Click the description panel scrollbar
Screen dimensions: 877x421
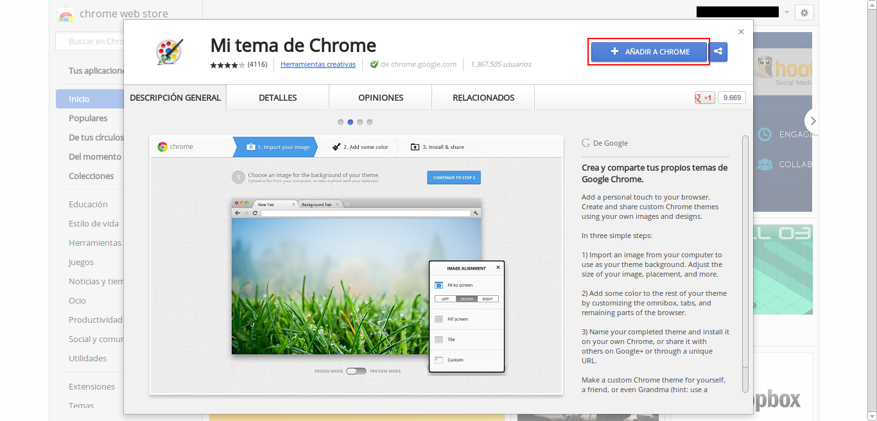pyautogui.click(x=745, y=263)
